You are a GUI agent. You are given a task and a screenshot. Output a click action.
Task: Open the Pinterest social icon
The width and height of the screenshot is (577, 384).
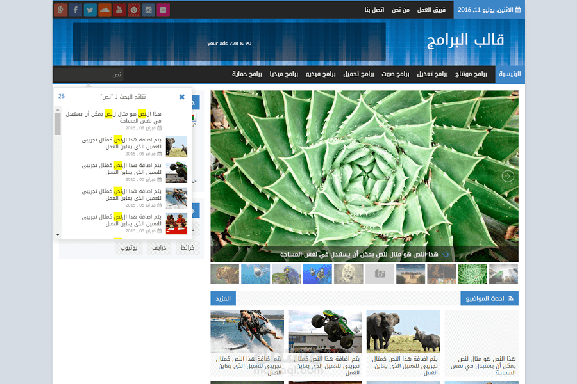(134, 10)
